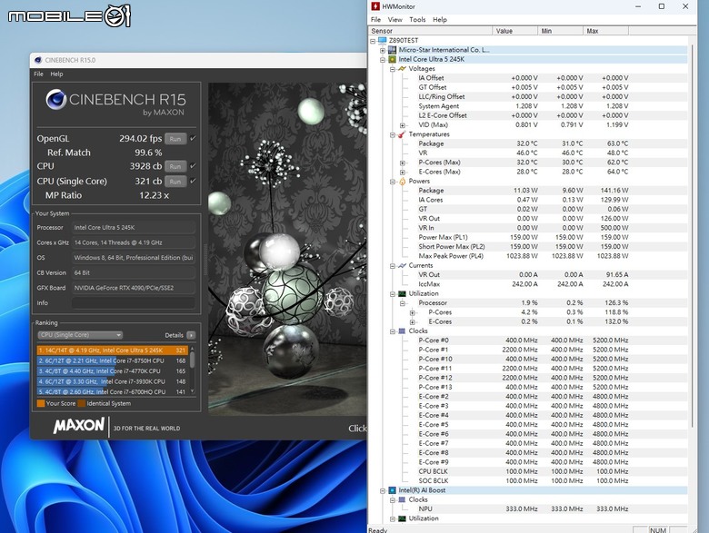
Task: Click the Max column header
Action: (x=606, y=31)
